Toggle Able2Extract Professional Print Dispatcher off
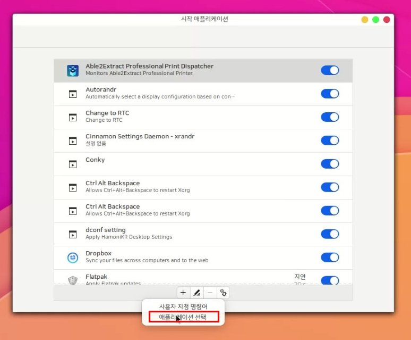Viewport: 411px width, 340px height. pyautogui.click(x=330, y=70)
